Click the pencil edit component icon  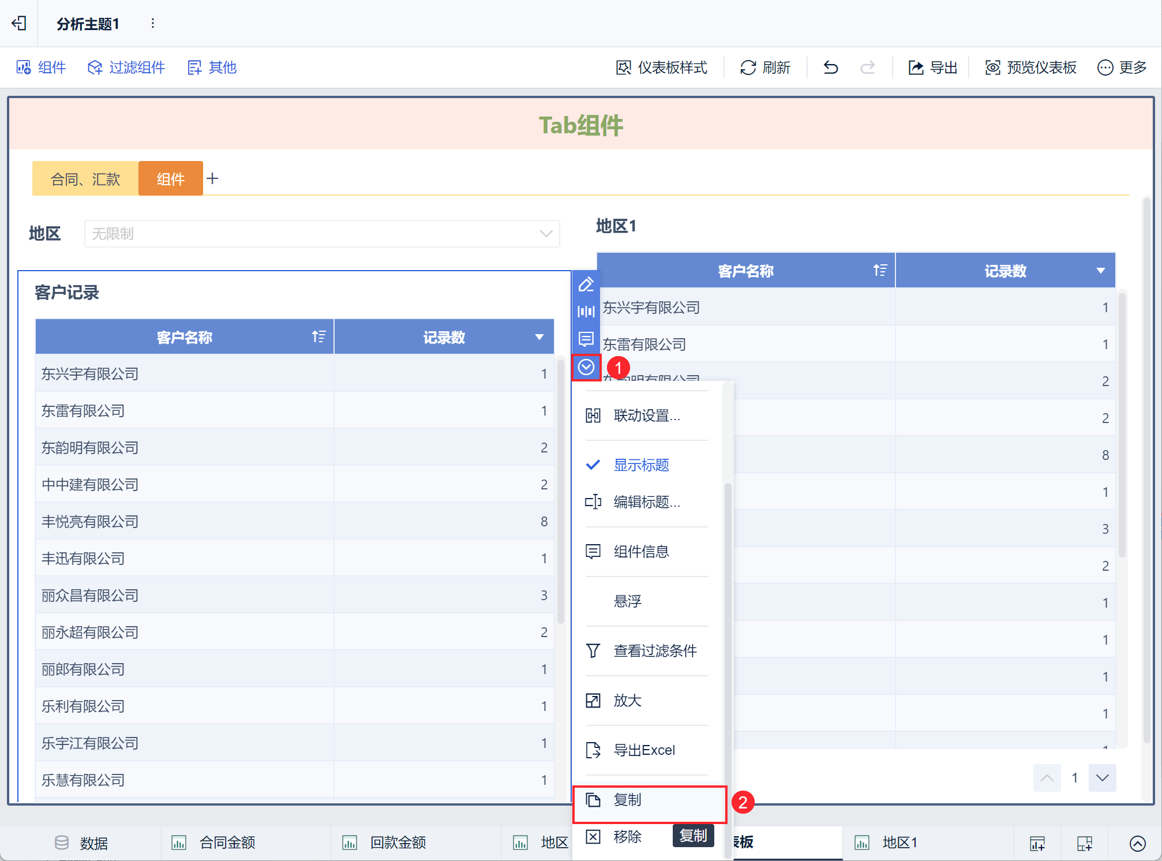[x=586, y=284]
